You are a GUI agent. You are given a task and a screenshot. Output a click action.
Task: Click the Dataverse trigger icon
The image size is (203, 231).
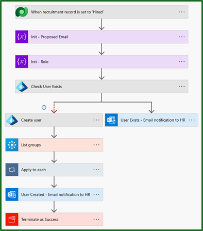click(22, 12)
